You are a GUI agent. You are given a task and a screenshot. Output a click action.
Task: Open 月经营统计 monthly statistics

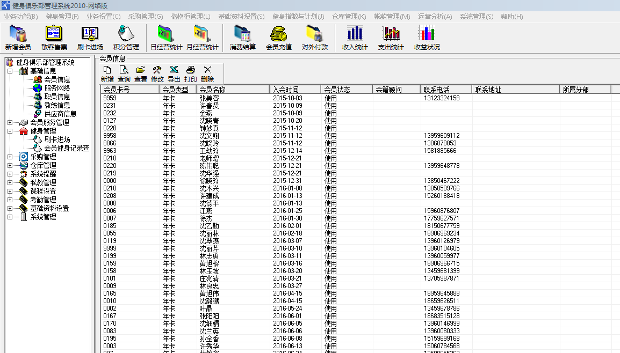(x=202, y=38)
